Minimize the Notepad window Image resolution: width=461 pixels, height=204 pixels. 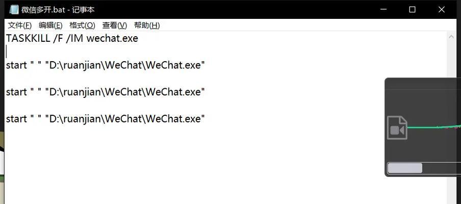pyautogui.click(x=383, y=10)
